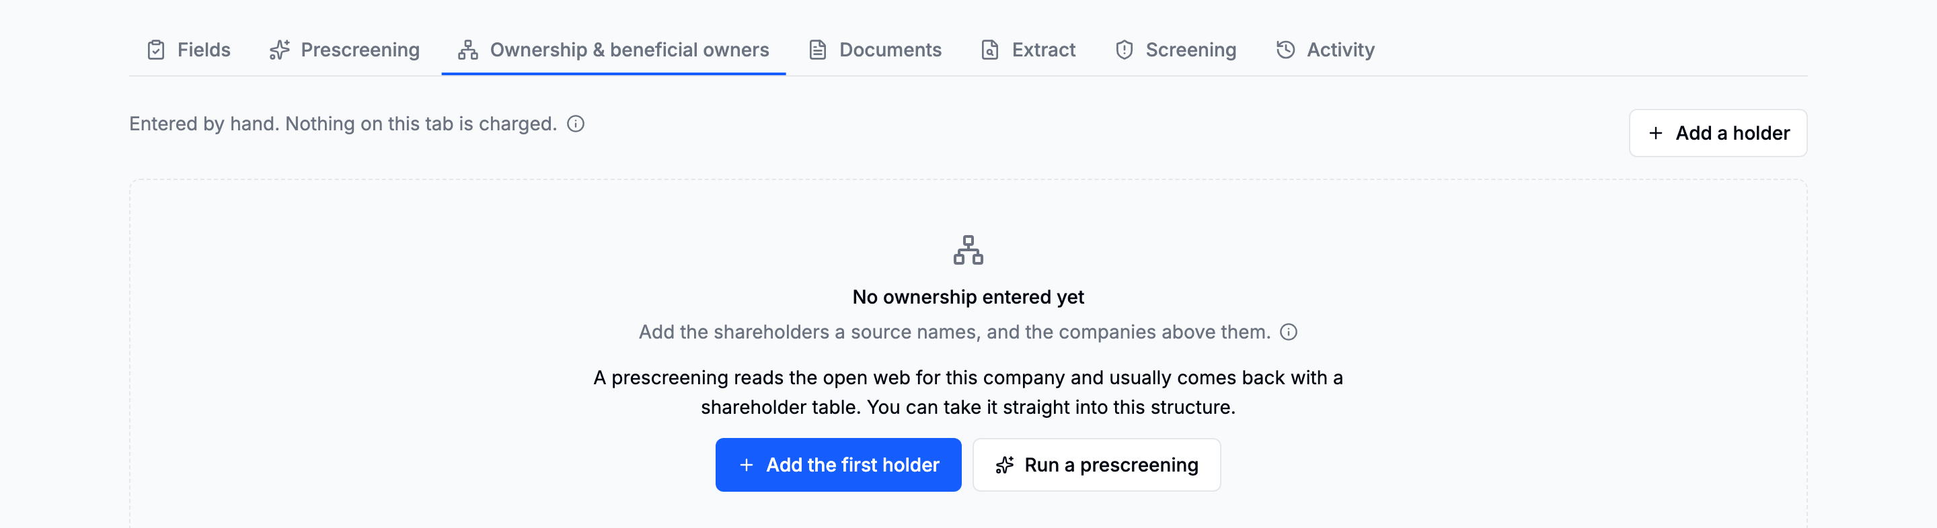Open the Documents tab
Image resolution: width=1937 pixels, height=528 pixels.
[874, 50]
